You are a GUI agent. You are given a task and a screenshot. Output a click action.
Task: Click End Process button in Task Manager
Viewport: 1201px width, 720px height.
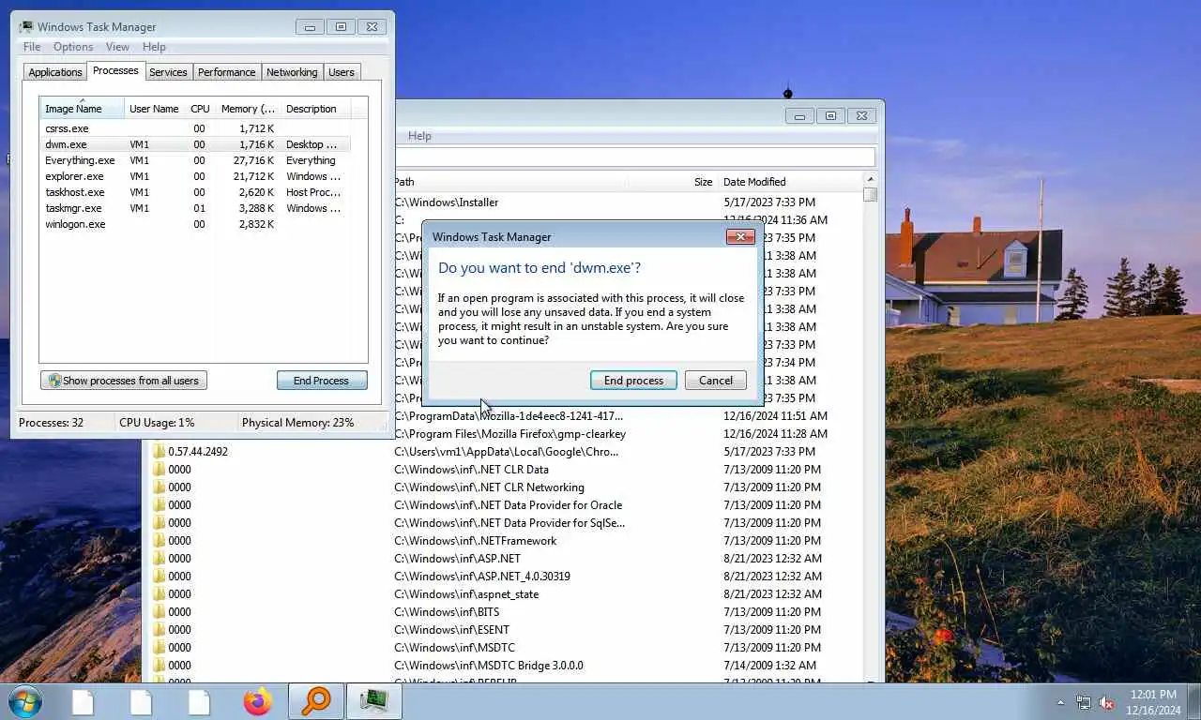[321, 381]
